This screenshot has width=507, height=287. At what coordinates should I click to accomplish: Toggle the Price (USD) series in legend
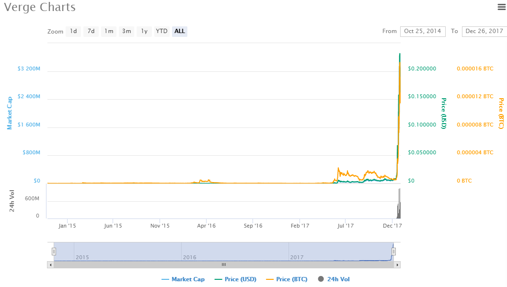235,279
